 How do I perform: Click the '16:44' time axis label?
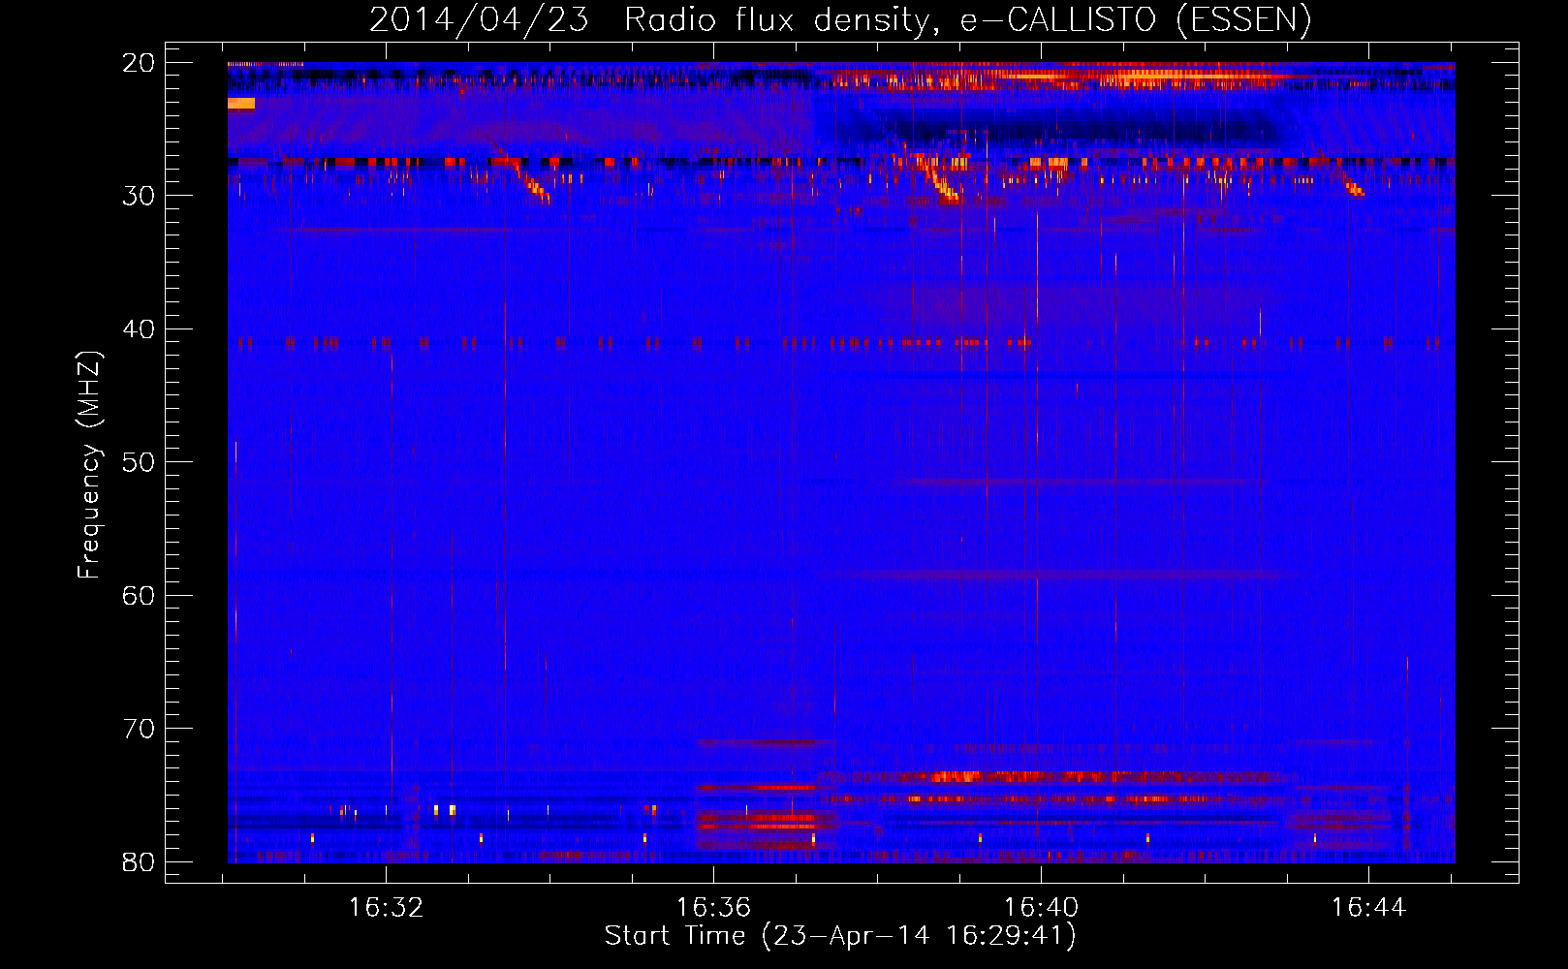coord(1368,908)
